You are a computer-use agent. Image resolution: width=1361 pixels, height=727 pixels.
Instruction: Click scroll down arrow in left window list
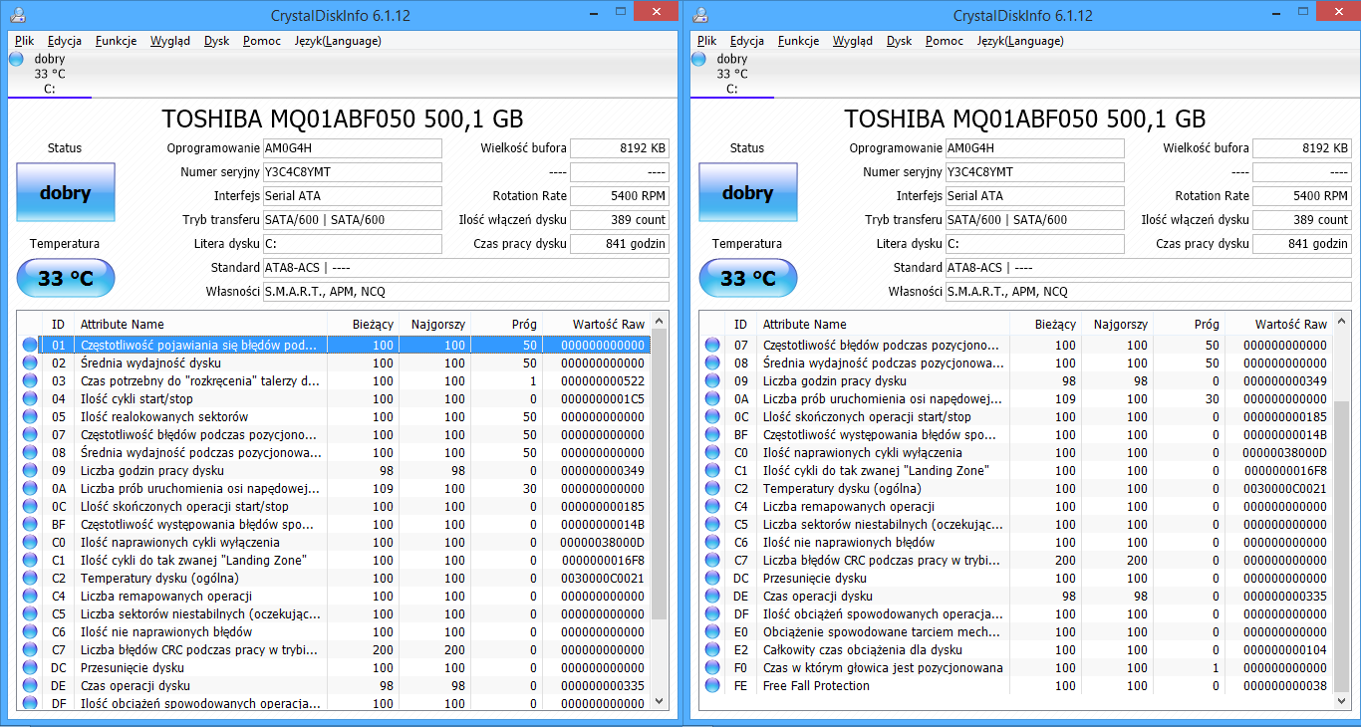[659, 701]
